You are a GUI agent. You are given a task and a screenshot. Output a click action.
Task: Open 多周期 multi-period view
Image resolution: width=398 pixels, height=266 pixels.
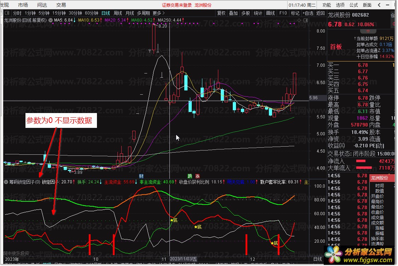click(x=143, y=13)
